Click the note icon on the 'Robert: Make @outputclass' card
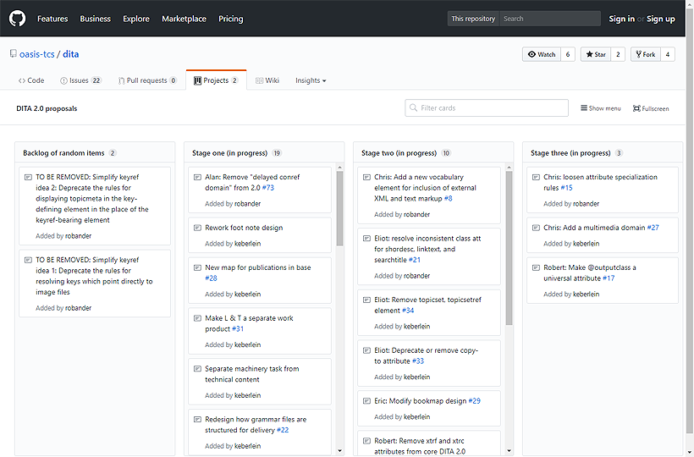This screenshot has width=694, height=457. (x=536, y=267)
